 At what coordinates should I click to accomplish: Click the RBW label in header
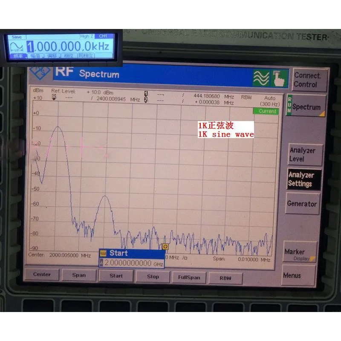pyautogui.click(x=246, y=97)
